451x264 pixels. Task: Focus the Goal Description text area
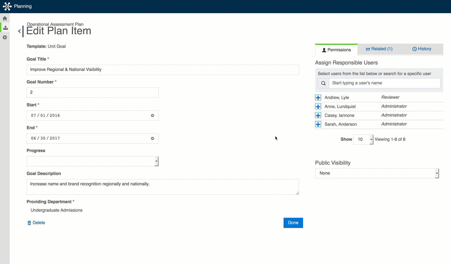tap(163, 187)
